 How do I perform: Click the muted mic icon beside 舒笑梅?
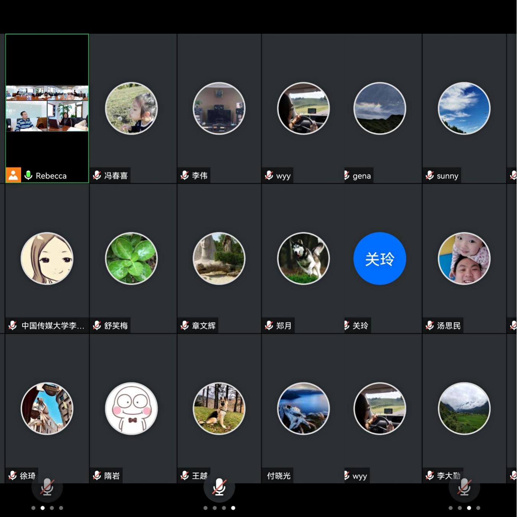coord(97,325)
